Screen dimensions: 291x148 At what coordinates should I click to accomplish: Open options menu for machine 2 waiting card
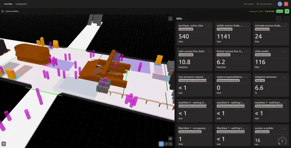tap(247, 103)
